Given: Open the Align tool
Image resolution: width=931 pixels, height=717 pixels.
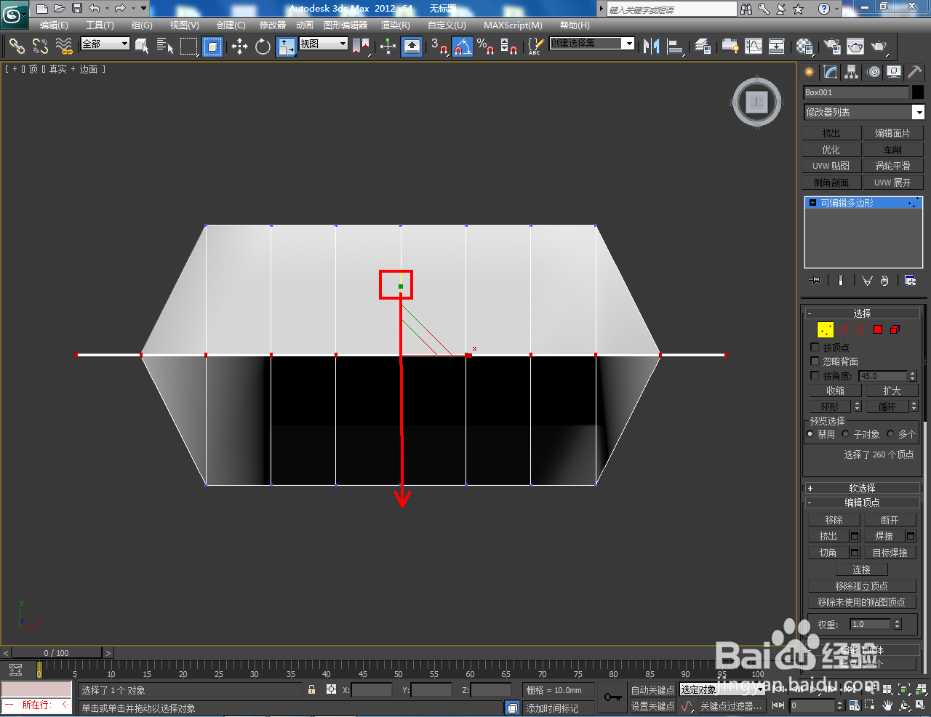Looking at the screenshot, I should point(676,47).
